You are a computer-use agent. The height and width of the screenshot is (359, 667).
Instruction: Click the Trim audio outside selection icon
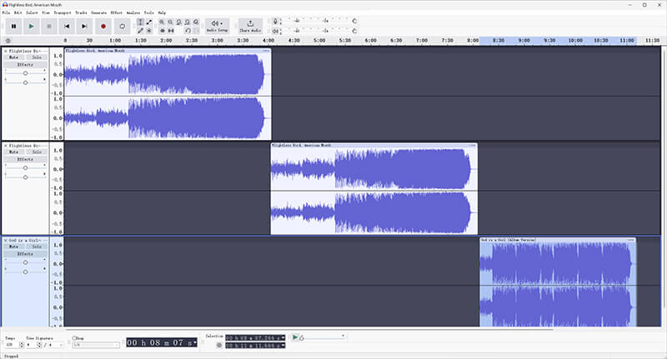tap(162, 31)
